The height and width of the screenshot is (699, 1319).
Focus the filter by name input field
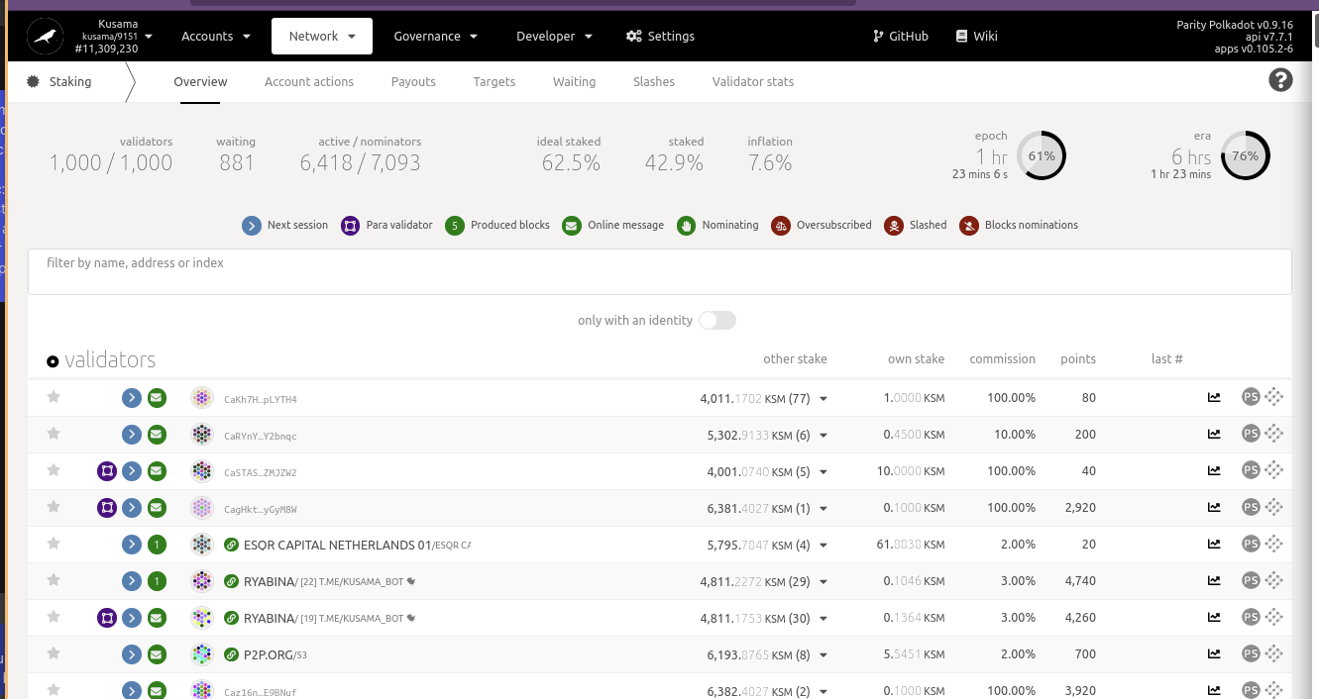click(x=660, y=271)
